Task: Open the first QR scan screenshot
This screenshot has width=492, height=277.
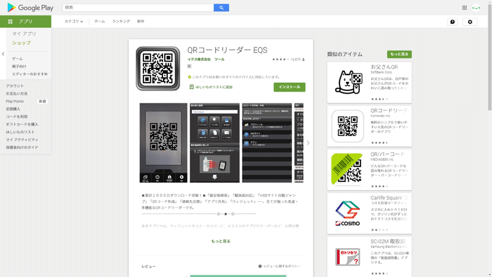Action: (163, 143)
